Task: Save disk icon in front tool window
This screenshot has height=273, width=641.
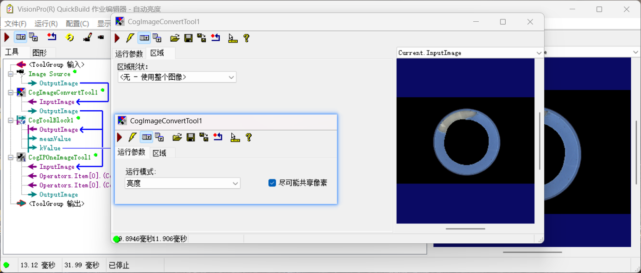Action: tap(190, 137)
